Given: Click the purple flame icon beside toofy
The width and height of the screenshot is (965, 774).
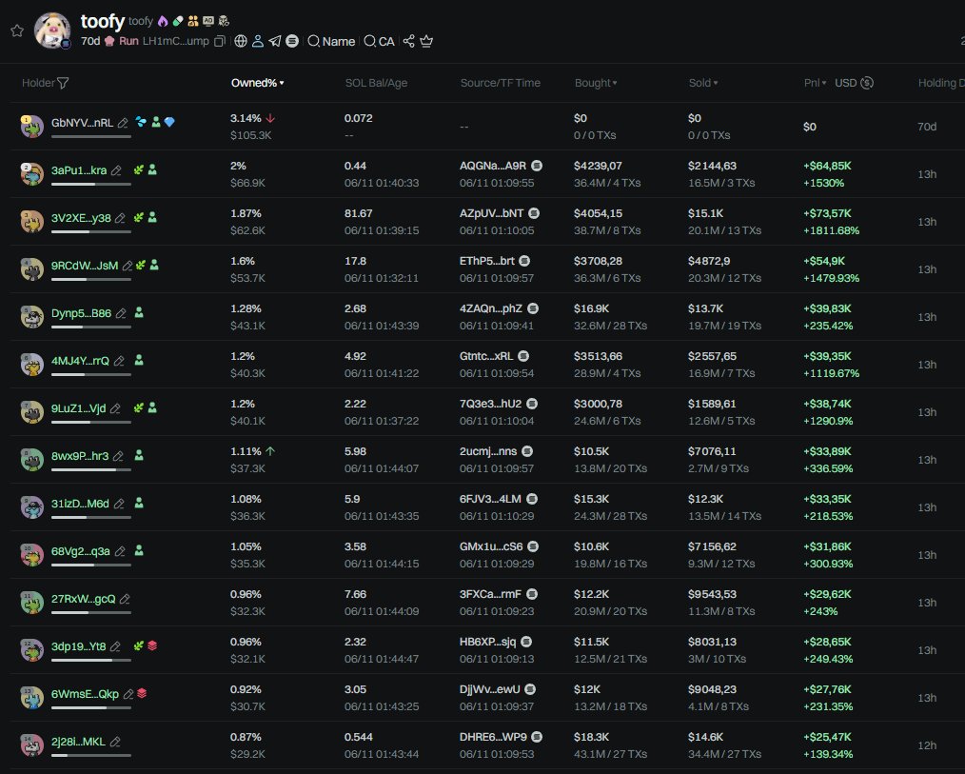Looking at the screenshot, I should point(163,21).
